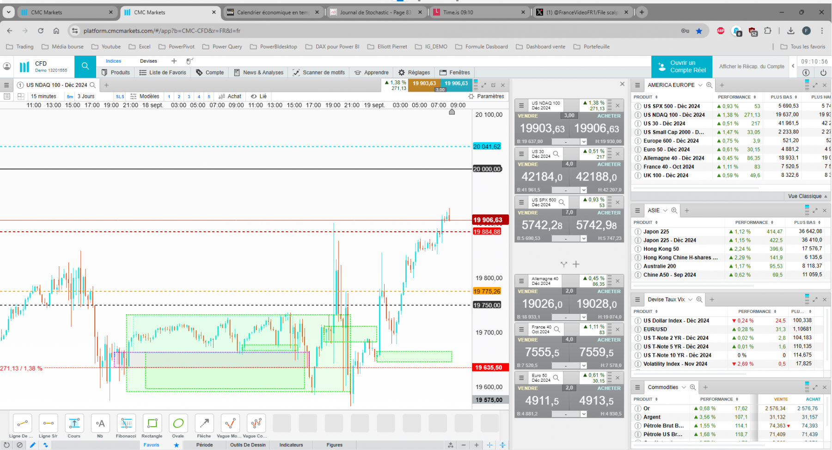Select the Ligne S/r line tool
832x450 pixels.
coord(48,426)
